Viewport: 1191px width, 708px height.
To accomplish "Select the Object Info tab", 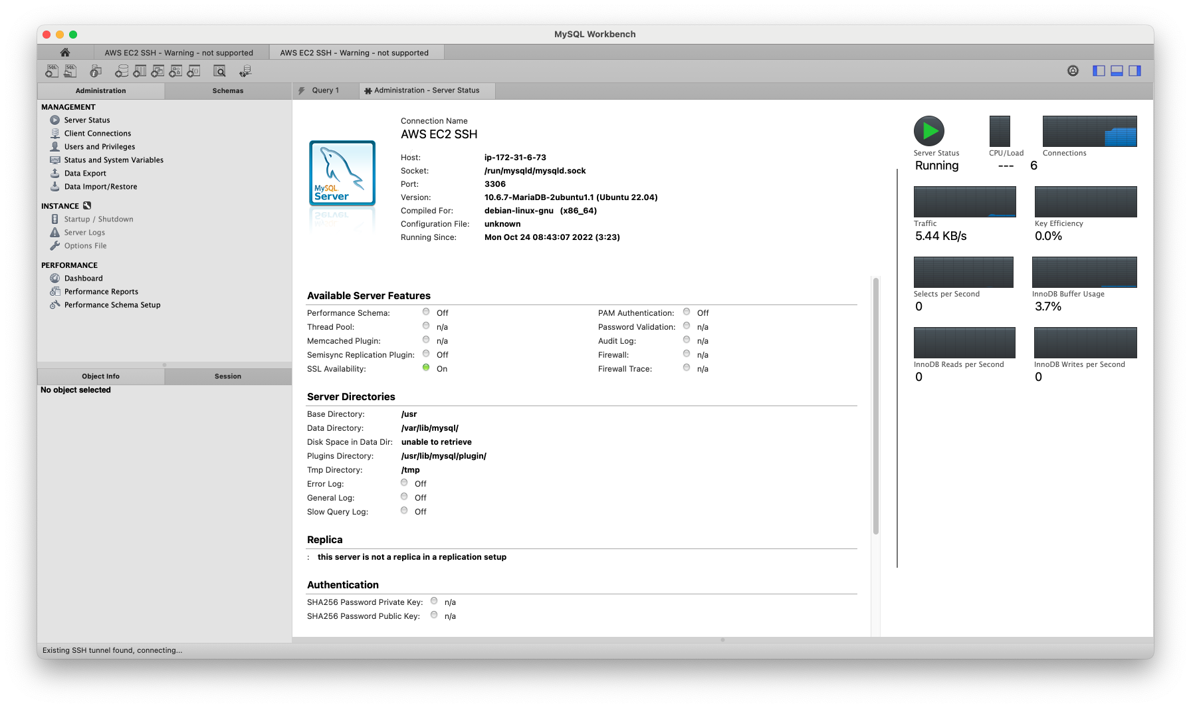I will click(x=100, y=376).
